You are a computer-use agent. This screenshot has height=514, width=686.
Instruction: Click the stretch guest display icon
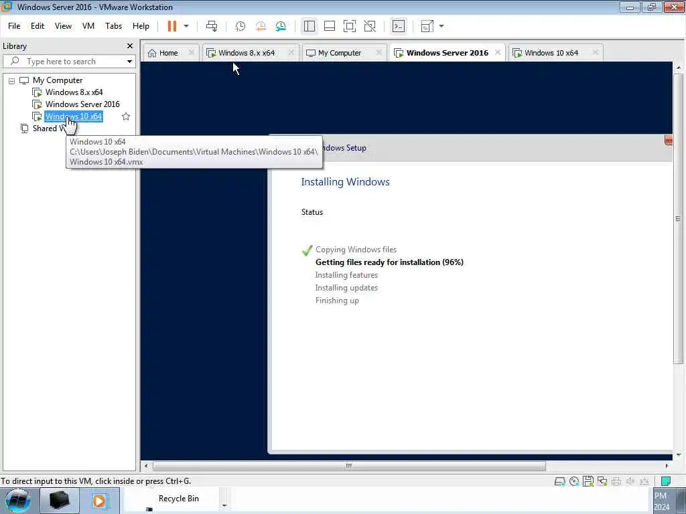pyautogui.click(x=427, y=26)
